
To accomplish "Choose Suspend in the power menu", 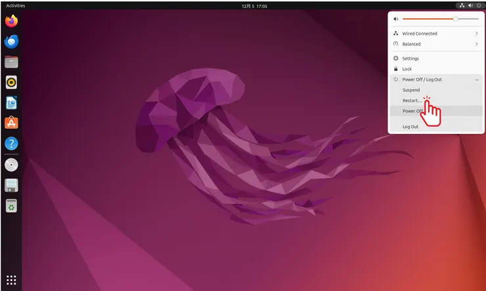I will click(411, 90).
